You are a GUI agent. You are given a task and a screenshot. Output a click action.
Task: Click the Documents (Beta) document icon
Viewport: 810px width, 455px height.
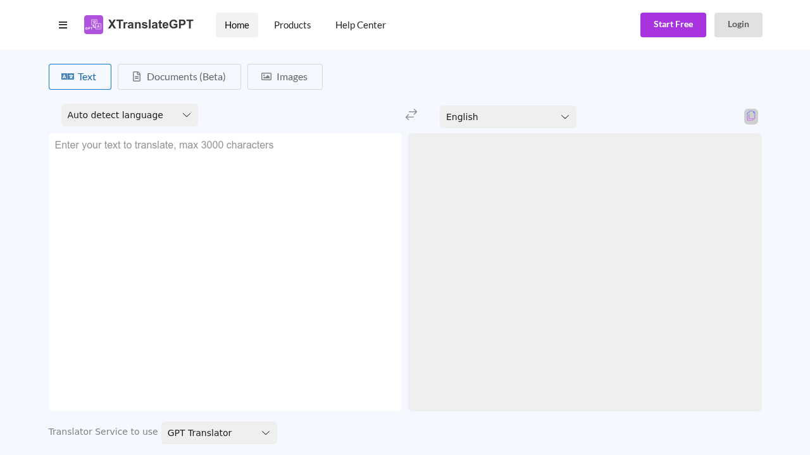coord(137,76)
